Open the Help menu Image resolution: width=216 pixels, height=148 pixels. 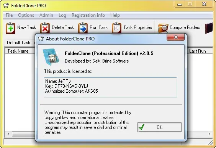[115, 15]
